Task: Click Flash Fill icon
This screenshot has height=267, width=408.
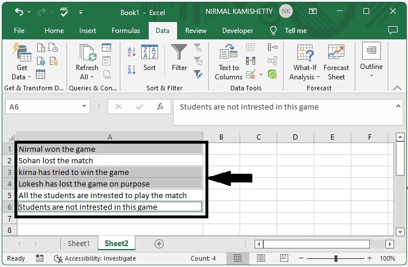Action: [251, 47]
